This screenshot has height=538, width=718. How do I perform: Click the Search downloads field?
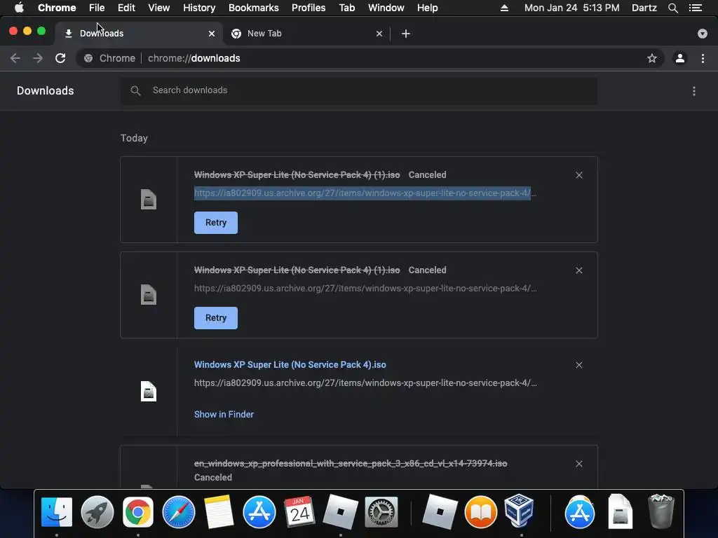click(358, 90)
